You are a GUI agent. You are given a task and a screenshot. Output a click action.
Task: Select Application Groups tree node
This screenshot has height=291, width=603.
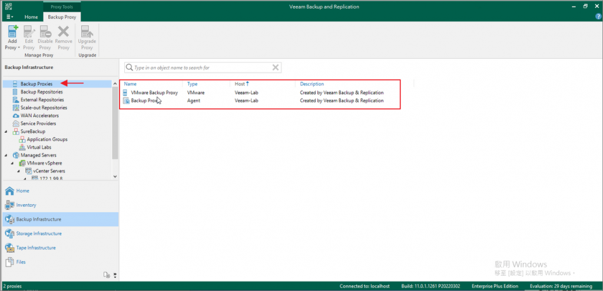47,139
